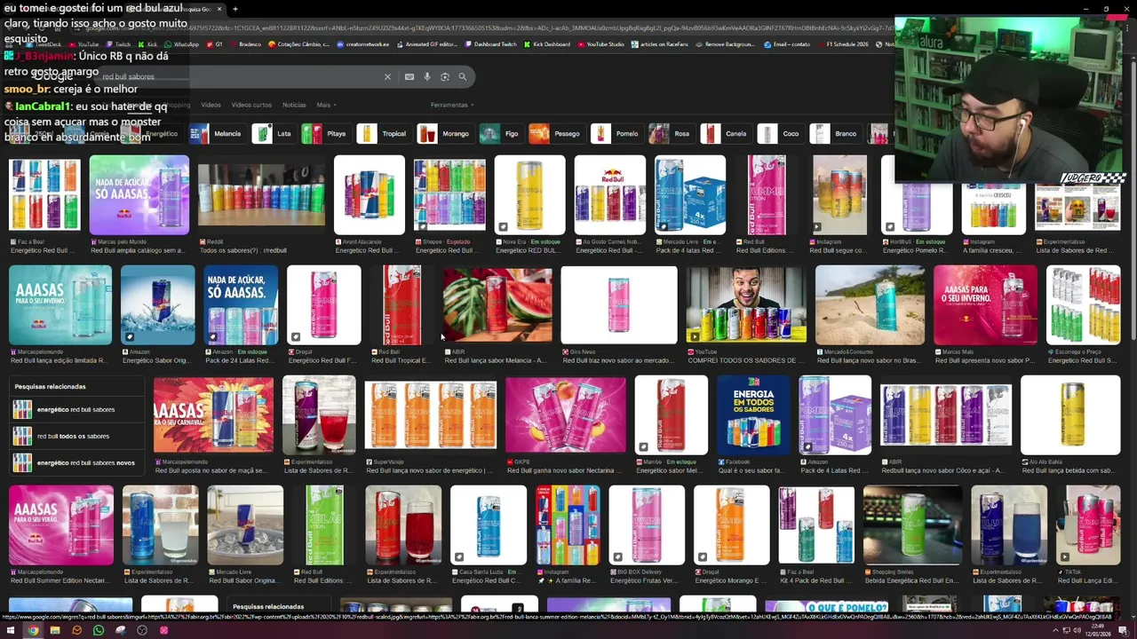Viewport: 1137px width, 639px height.
Task: Filter images by the Melancia chip
Action: pyautogui.click(x=217, y=134)
